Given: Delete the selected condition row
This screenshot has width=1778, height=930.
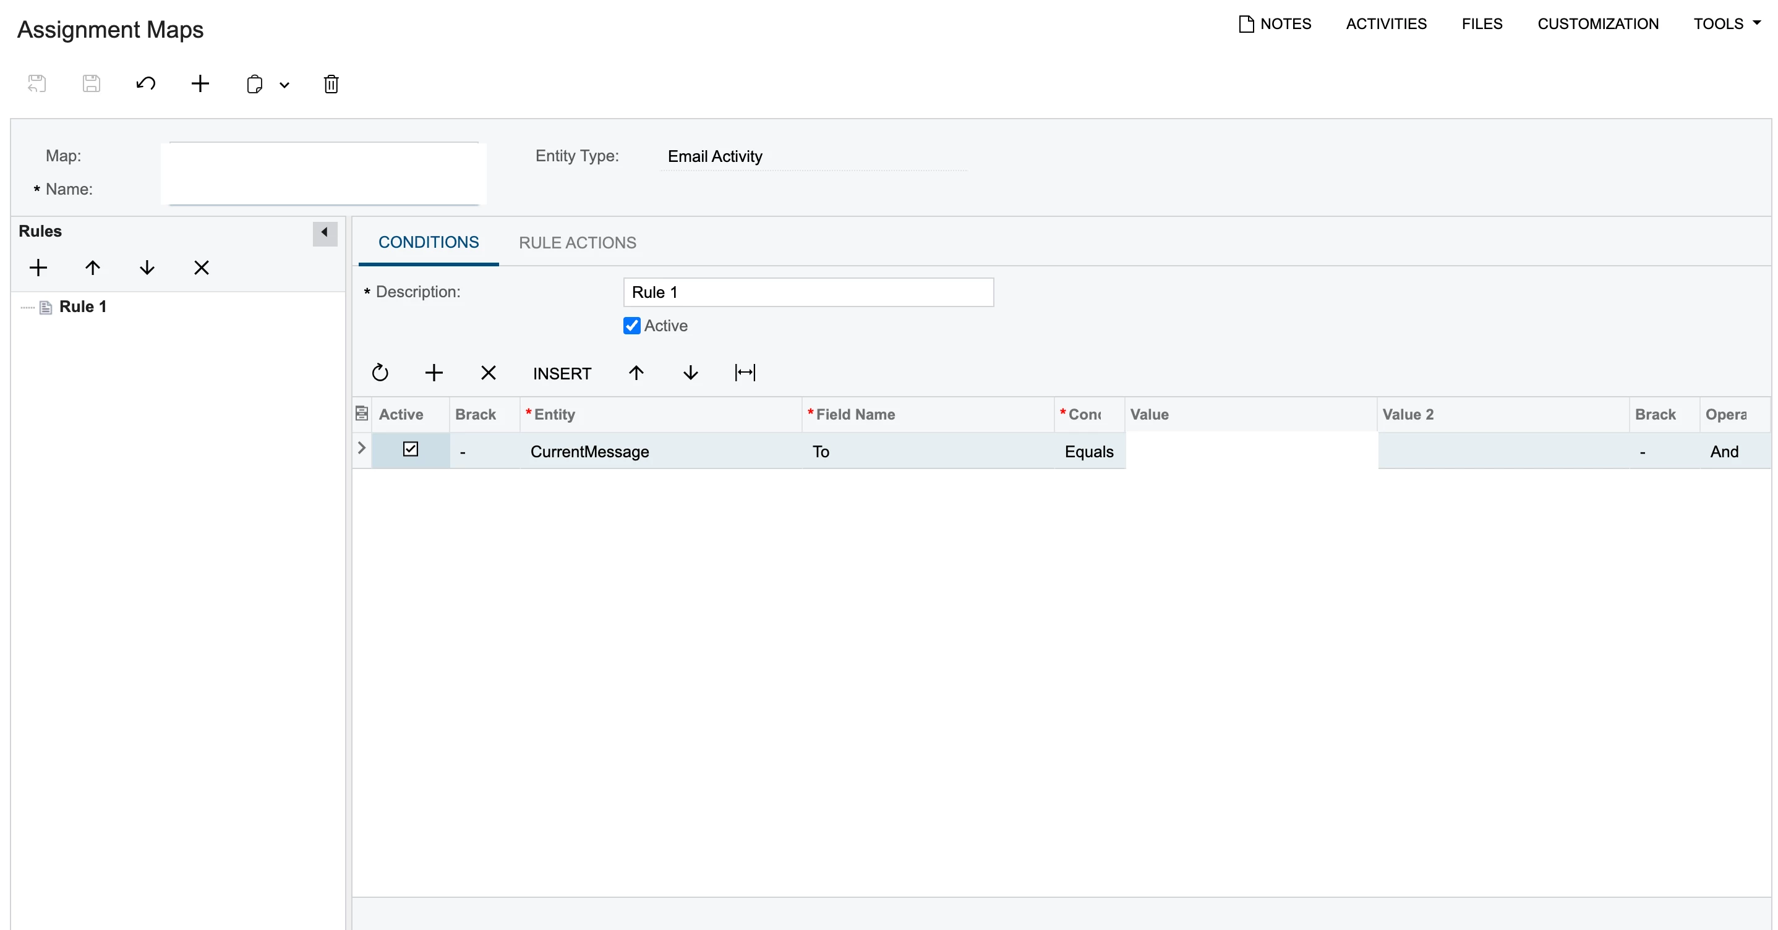Looking at the screenshot, I should tap(488, 373).
